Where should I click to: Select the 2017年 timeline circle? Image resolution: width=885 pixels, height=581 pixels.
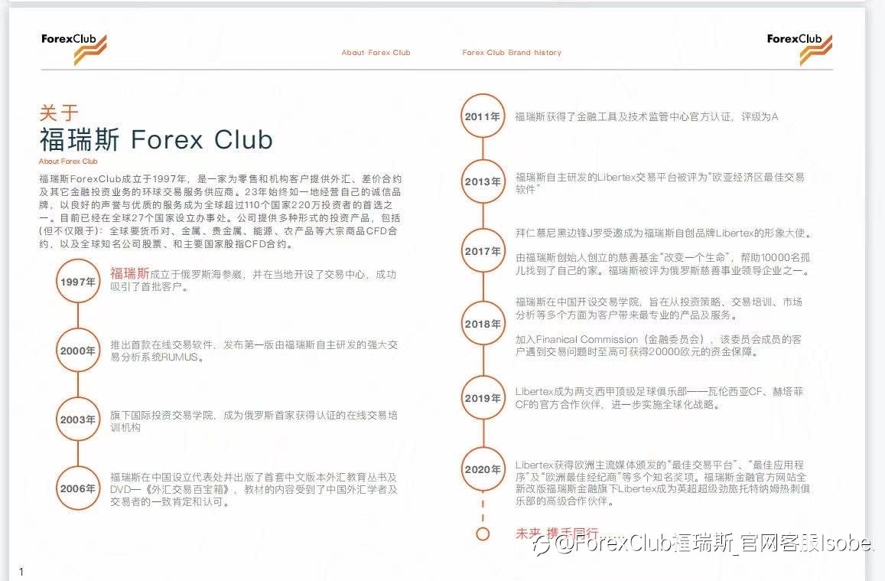coord(483,250)
